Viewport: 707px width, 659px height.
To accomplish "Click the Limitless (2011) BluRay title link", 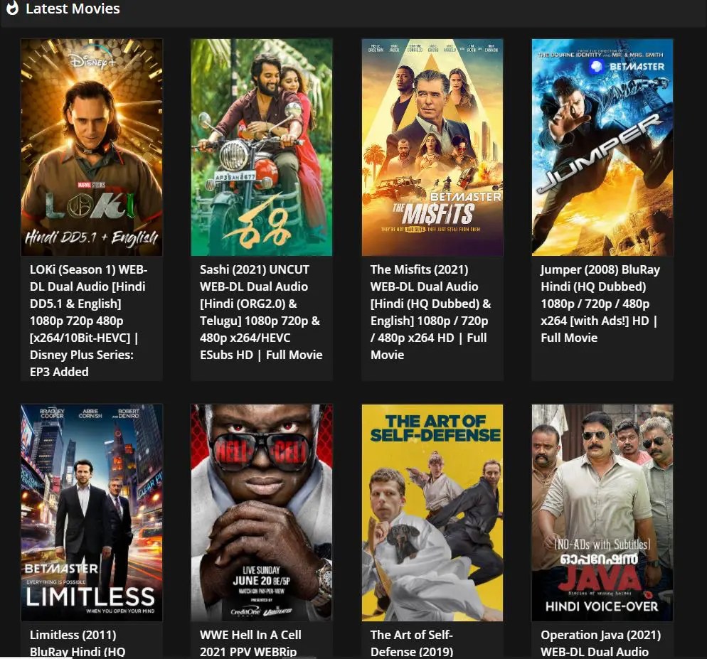I will coord(78,643).
